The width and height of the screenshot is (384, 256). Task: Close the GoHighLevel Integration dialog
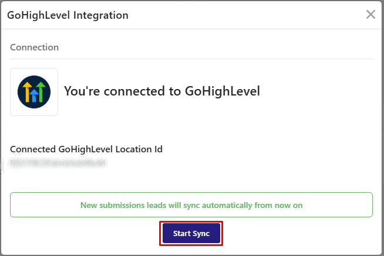370,15
